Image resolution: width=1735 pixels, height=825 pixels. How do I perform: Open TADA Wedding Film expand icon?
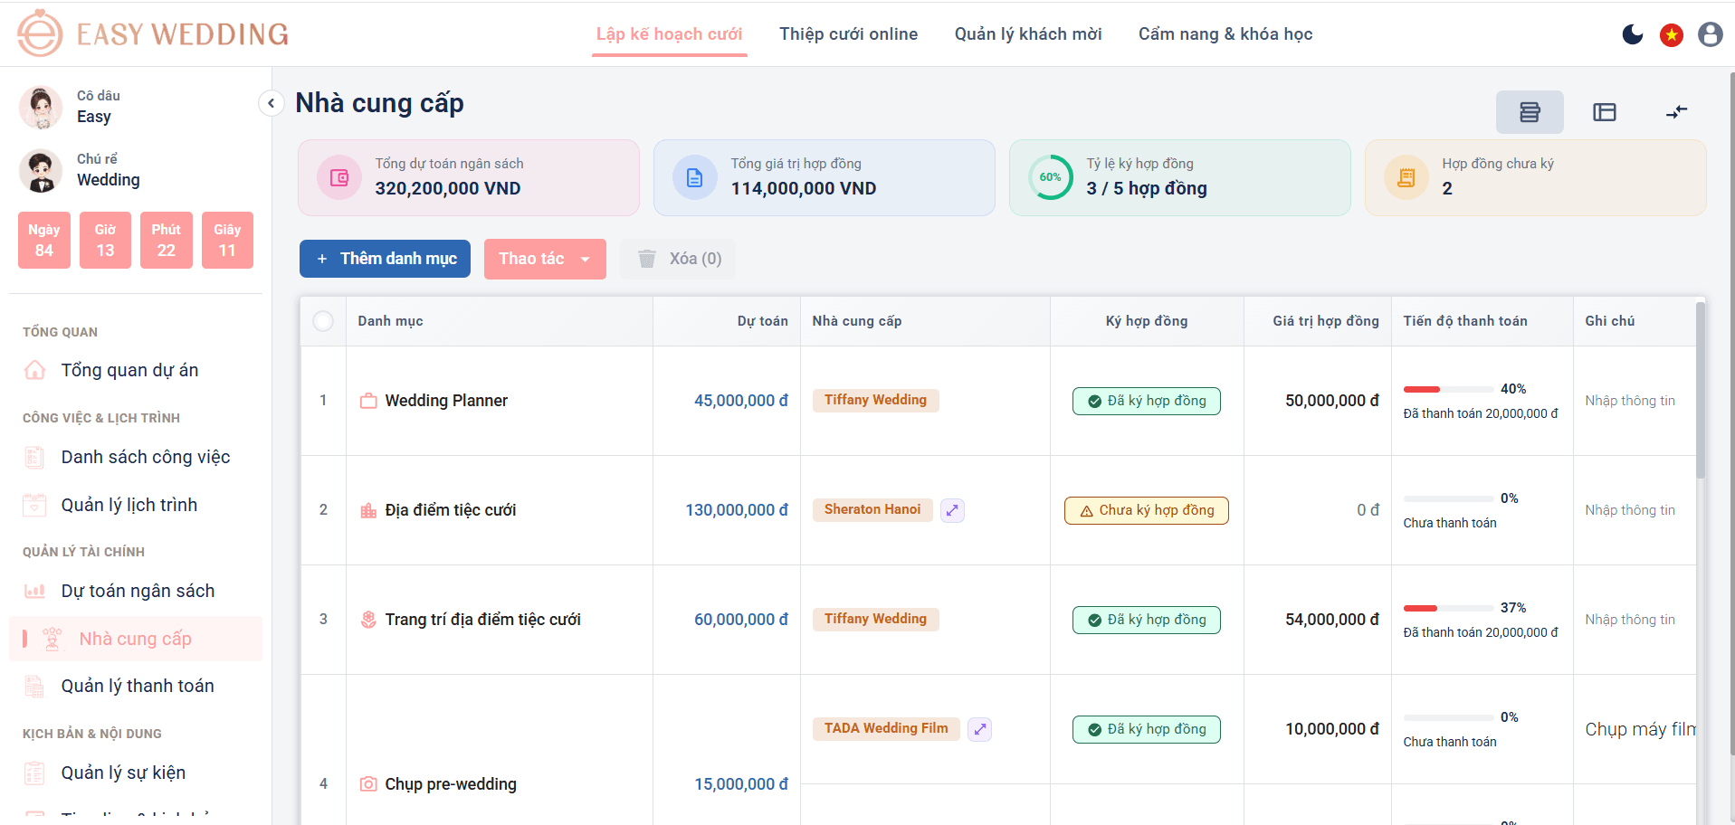point(979,729)
